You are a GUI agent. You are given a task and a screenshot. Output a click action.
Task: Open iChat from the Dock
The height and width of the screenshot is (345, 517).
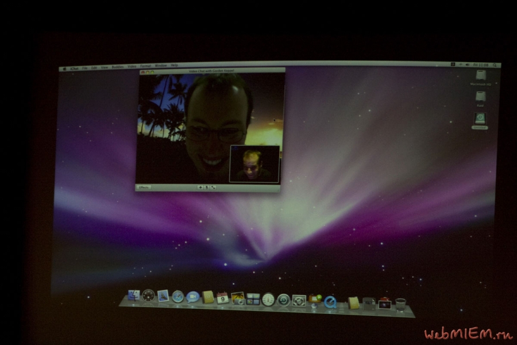coord(192,297)
